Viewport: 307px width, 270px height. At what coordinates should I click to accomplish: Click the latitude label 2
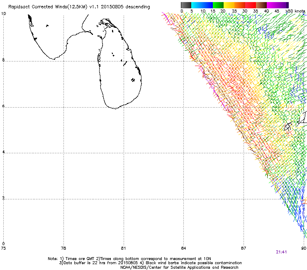point(3,198)
